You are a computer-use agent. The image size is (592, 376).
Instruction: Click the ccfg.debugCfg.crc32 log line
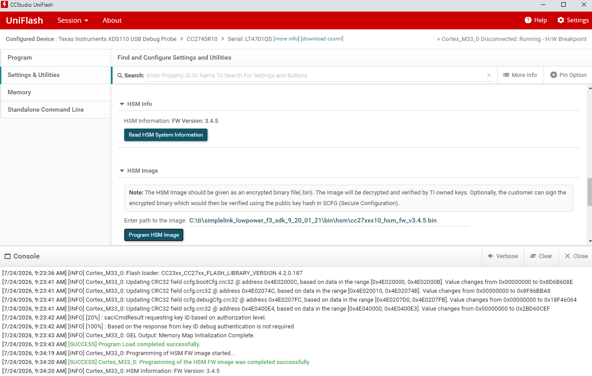289,300
